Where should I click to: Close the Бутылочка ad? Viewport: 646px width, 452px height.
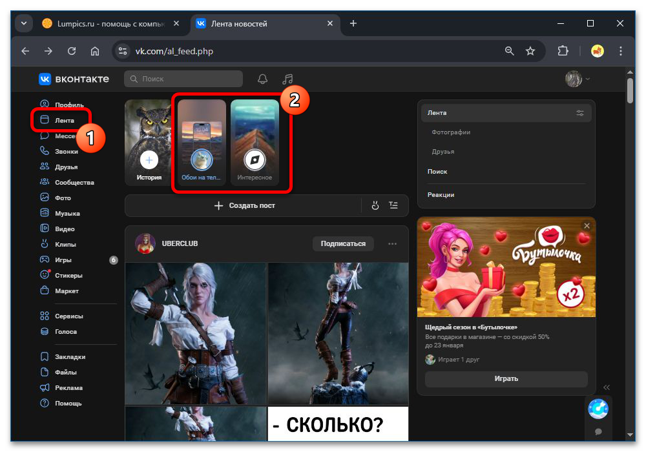click(587, 226)
